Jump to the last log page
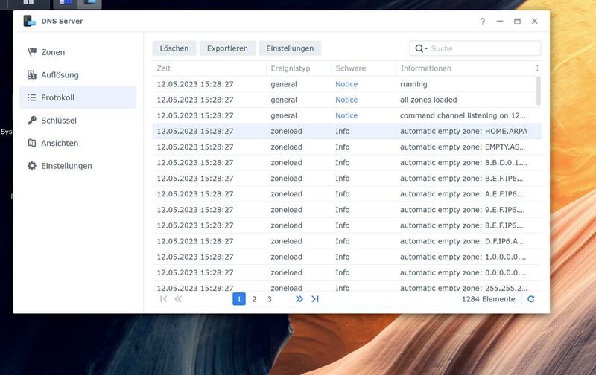The image size is (596, 375). coord(314,299)
